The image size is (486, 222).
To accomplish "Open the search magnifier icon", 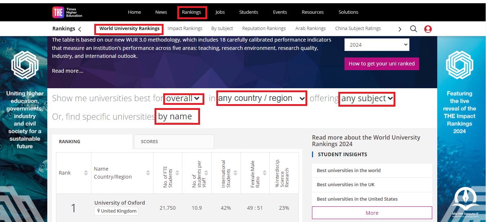I will pos(413,29).
